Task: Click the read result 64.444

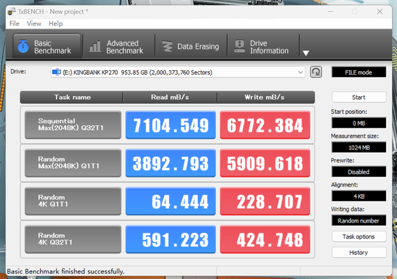Action: (x=171, y=201)
